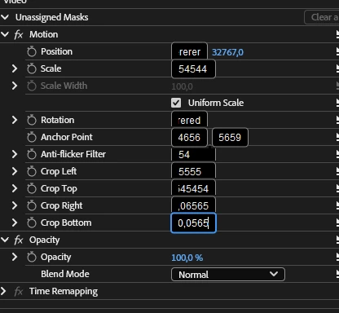Image resolution: width=339 pixels, height=313 pixels.
Task: Select the Motion effect label
Action: pos(44,34)
